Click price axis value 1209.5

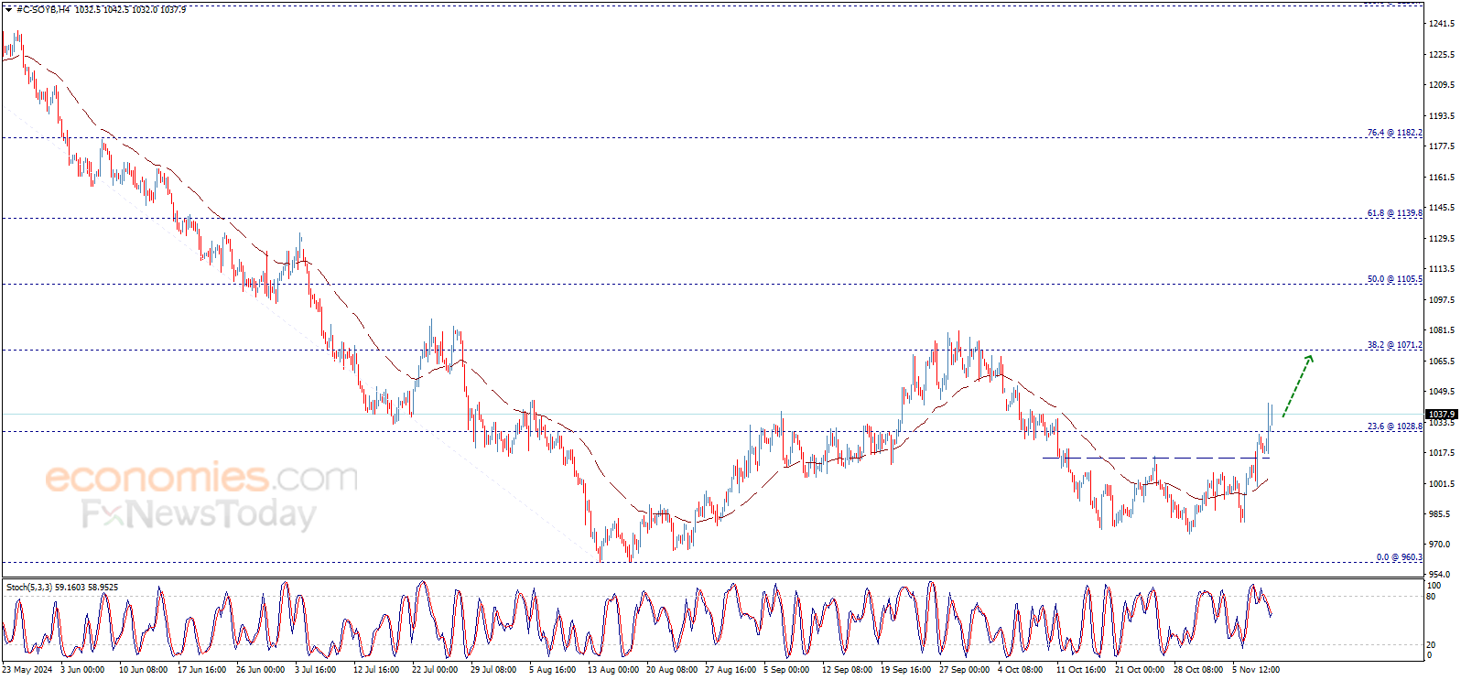click(1442, 85)
